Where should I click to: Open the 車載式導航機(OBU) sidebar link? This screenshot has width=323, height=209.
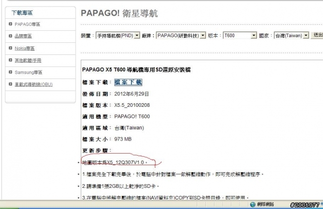34,84
